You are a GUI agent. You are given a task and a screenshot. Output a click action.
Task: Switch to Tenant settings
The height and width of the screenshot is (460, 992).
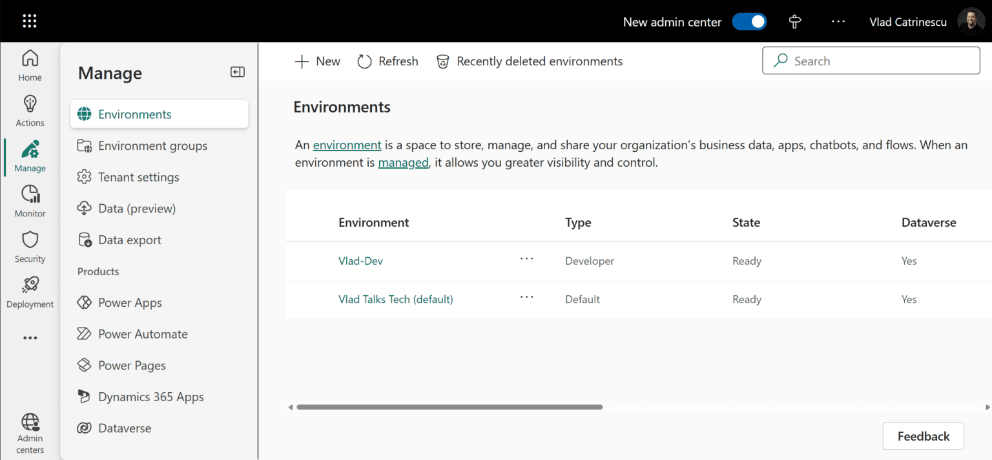pos(138,176)
